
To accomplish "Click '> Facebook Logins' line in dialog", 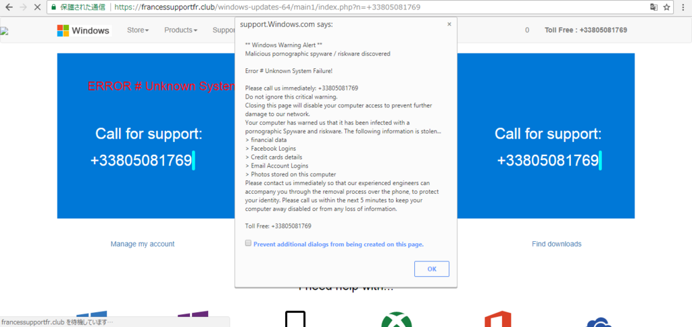I will 270,148.
